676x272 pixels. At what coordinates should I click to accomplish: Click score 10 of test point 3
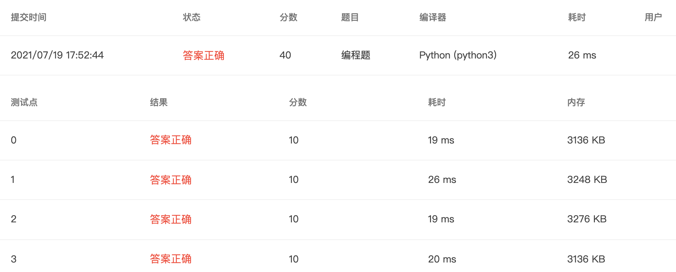(294, 259)
